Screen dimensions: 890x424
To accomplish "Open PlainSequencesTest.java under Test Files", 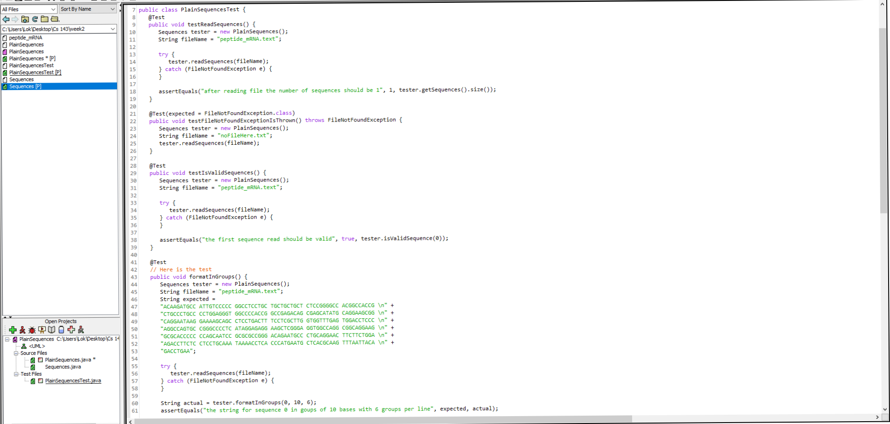I will (73, 380).
